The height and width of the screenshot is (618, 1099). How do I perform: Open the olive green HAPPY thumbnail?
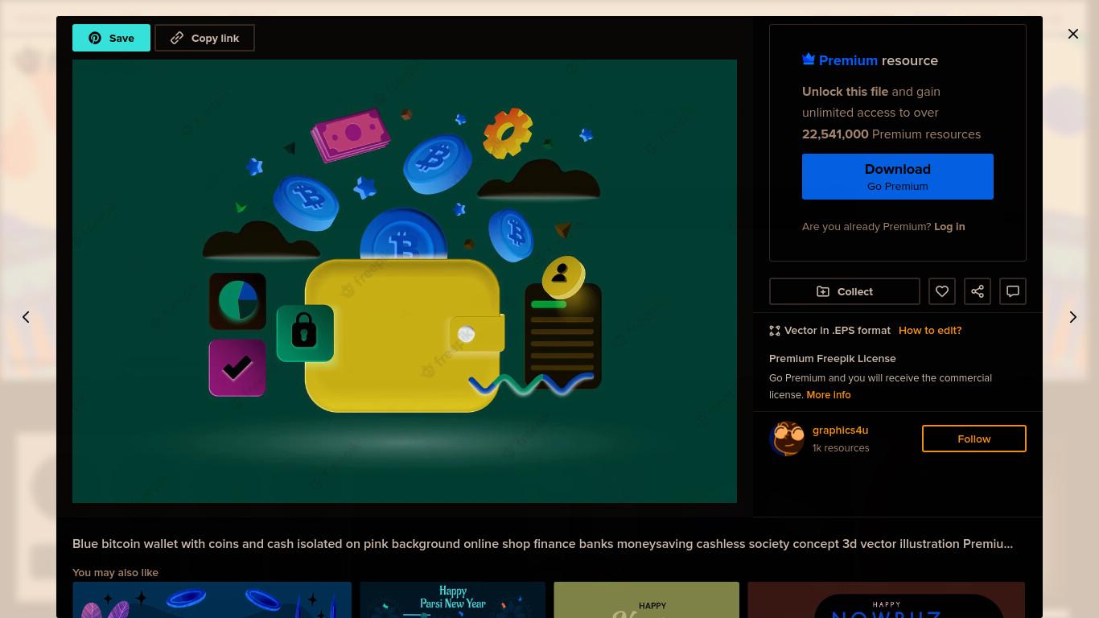click(647, 599)
